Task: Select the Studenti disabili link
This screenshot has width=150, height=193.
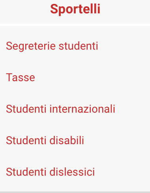Action: 45,141
